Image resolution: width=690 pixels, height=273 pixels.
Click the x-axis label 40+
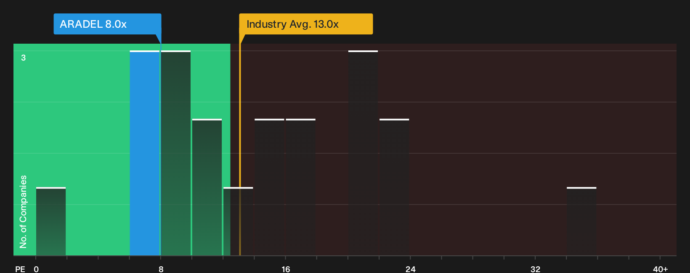tap(660, 269)
